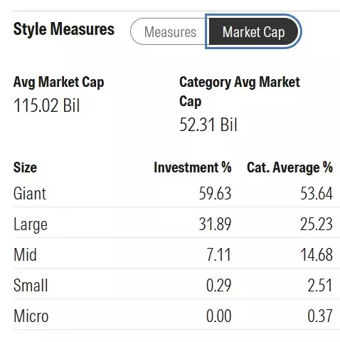Click the Style Measures heading
This screenshot has width=340, height=342.
[x=64, y=29]
